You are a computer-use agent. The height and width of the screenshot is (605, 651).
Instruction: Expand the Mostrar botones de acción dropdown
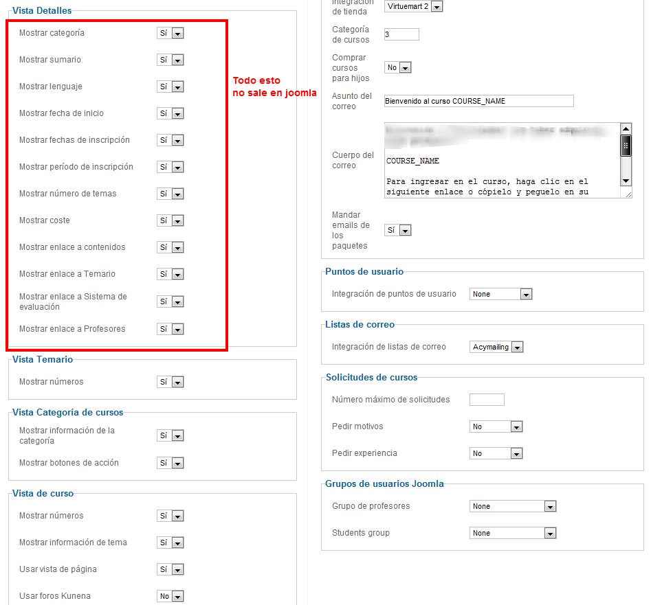pyautogui.click(x=170, y=463)
